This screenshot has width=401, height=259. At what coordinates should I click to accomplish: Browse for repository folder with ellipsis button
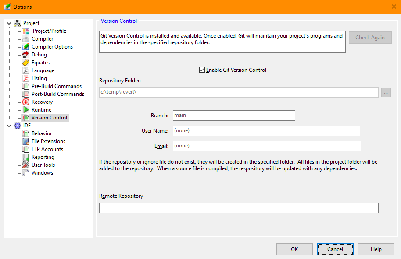coord(386,92)
